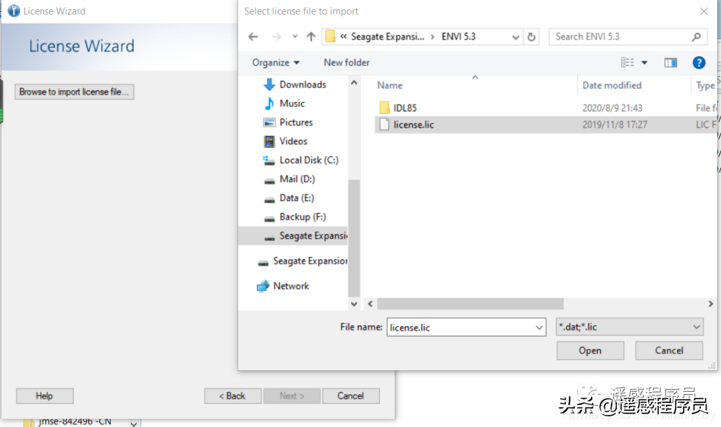This screenshot has height=427, width=721.
Task: Refresh the ENVI 5.3 folder contents
Action: point(531,37)
